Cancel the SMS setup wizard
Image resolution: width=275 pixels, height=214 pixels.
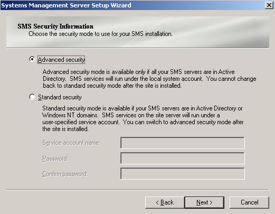click(x=249, y=202)
